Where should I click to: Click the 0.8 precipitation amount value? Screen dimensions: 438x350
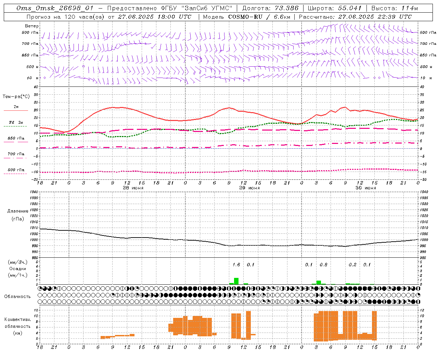pos(323,265)
